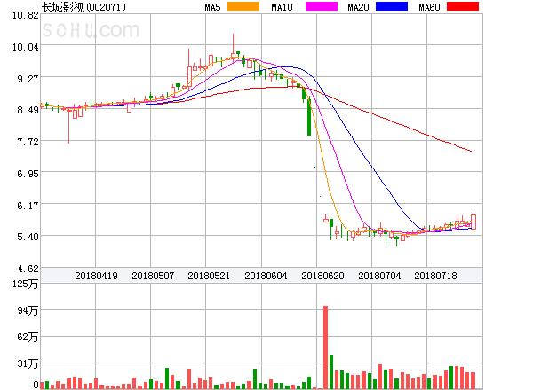Click the 10.82 price axis label
This screenshot has width=533, height=390.
[x=26, y=15]
